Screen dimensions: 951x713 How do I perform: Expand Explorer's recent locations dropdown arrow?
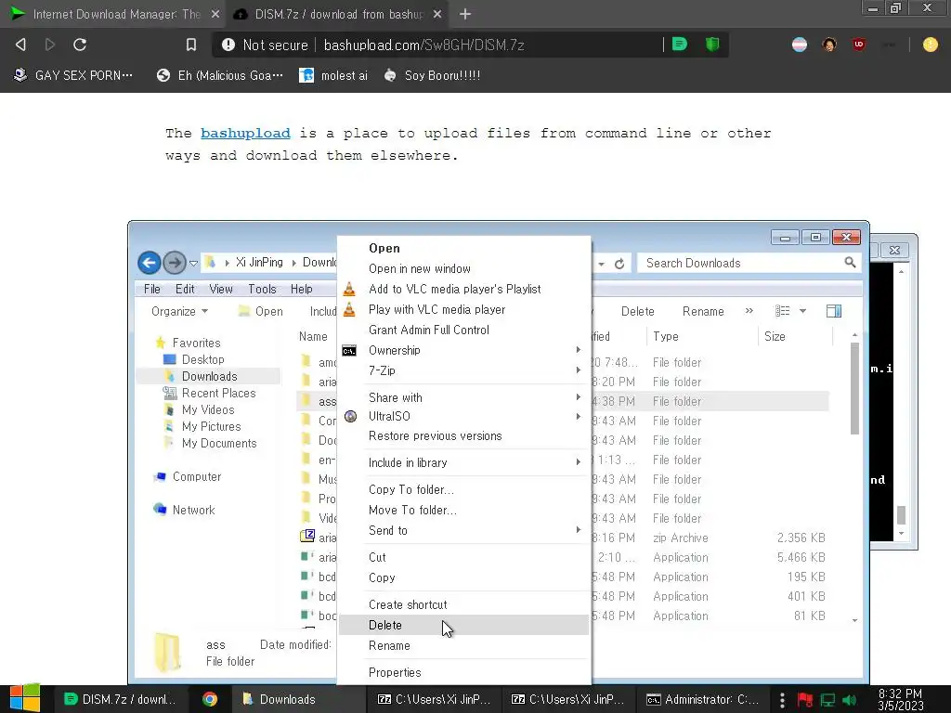tap(193, 263)
